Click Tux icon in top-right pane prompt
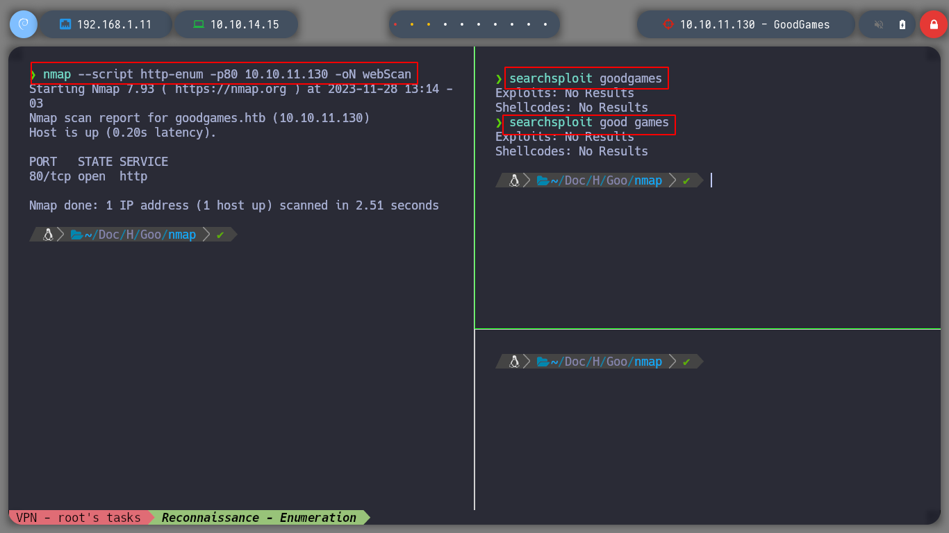This screenshot has height=533, width=949. click(514, 180)
